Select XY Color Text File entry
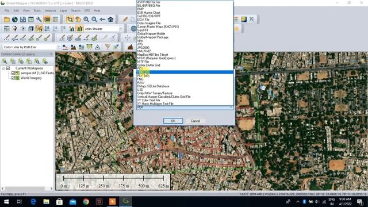 (x=185, y=100)
